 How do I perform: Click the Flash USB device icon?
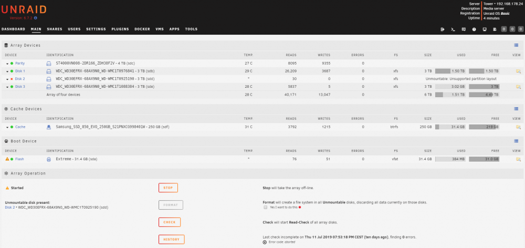point(48,159)
